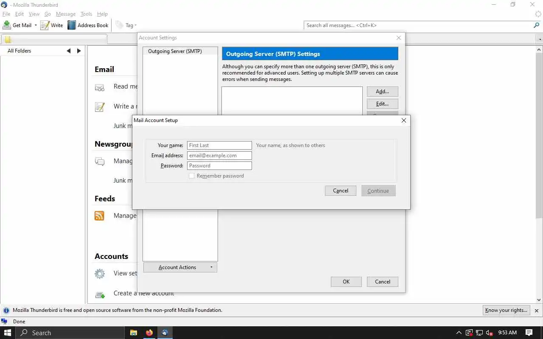Click Continue in Mail Account Setup
Image resolution: width=543 pixels, height=339 pixels.
pyautogui.click(x=378, y=191)
